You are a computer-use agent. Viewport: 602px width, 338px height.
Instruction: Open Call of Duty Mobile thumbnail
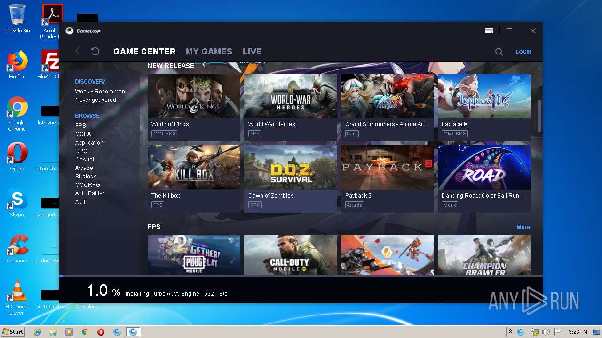(x=291, y=255)
